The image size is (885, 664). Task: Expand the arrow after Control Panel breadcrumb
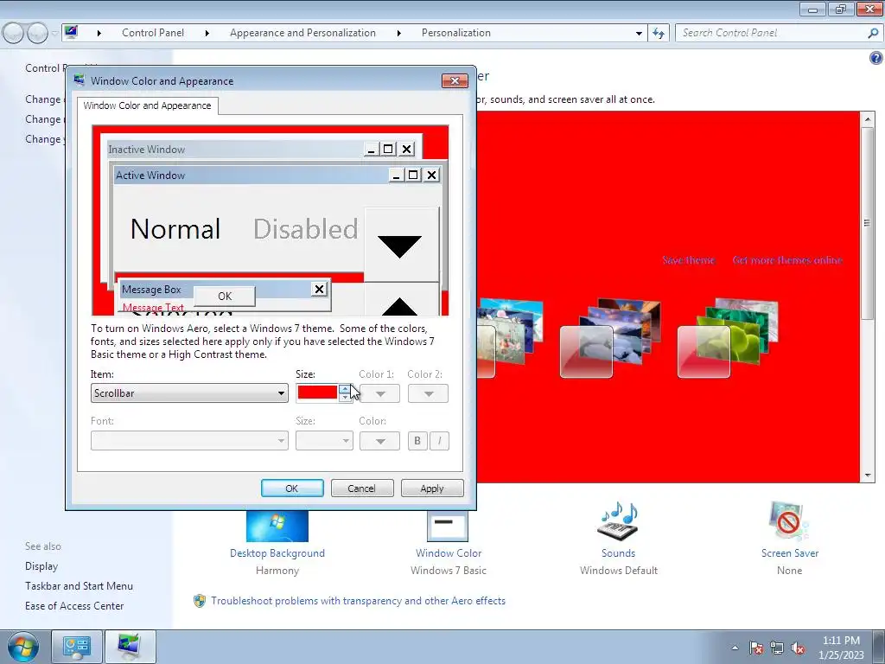(x=207, y=34)
